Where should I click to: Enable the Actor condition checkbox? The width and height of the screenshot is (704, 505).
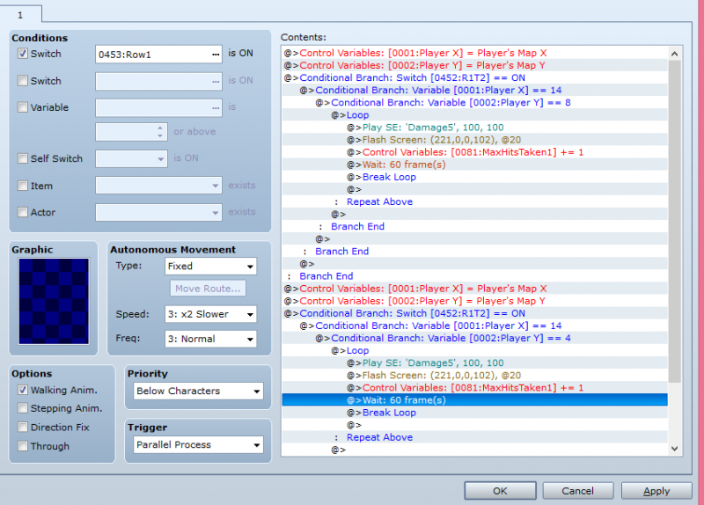click(x=23, y=212)
